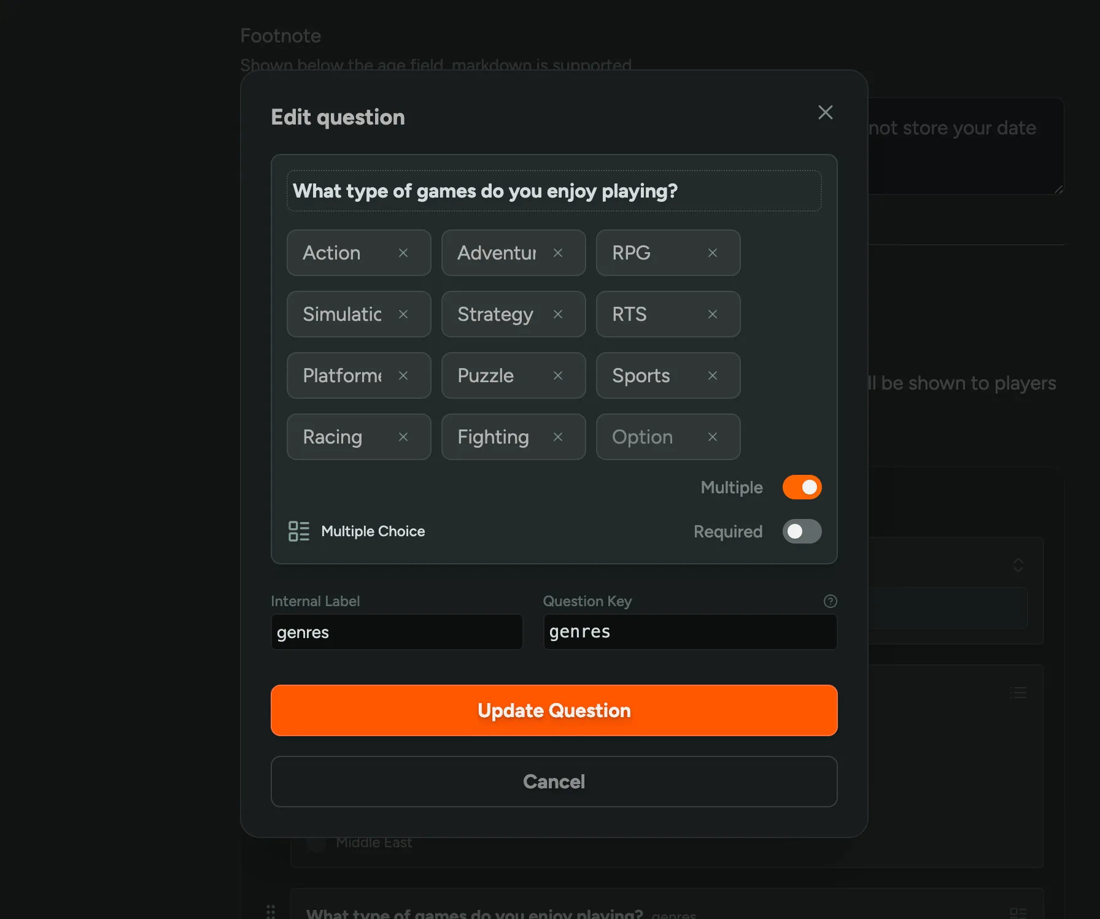Enable the Required toggle
The width and height of the screenshot is (1100, 919).
click(x=802, y=531)
